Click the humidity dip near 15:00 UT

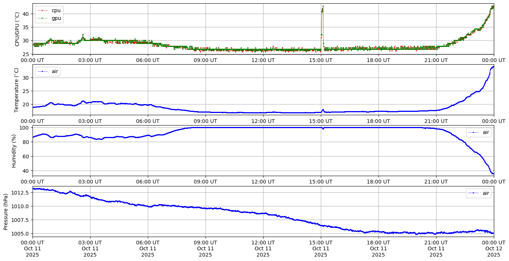323,128
